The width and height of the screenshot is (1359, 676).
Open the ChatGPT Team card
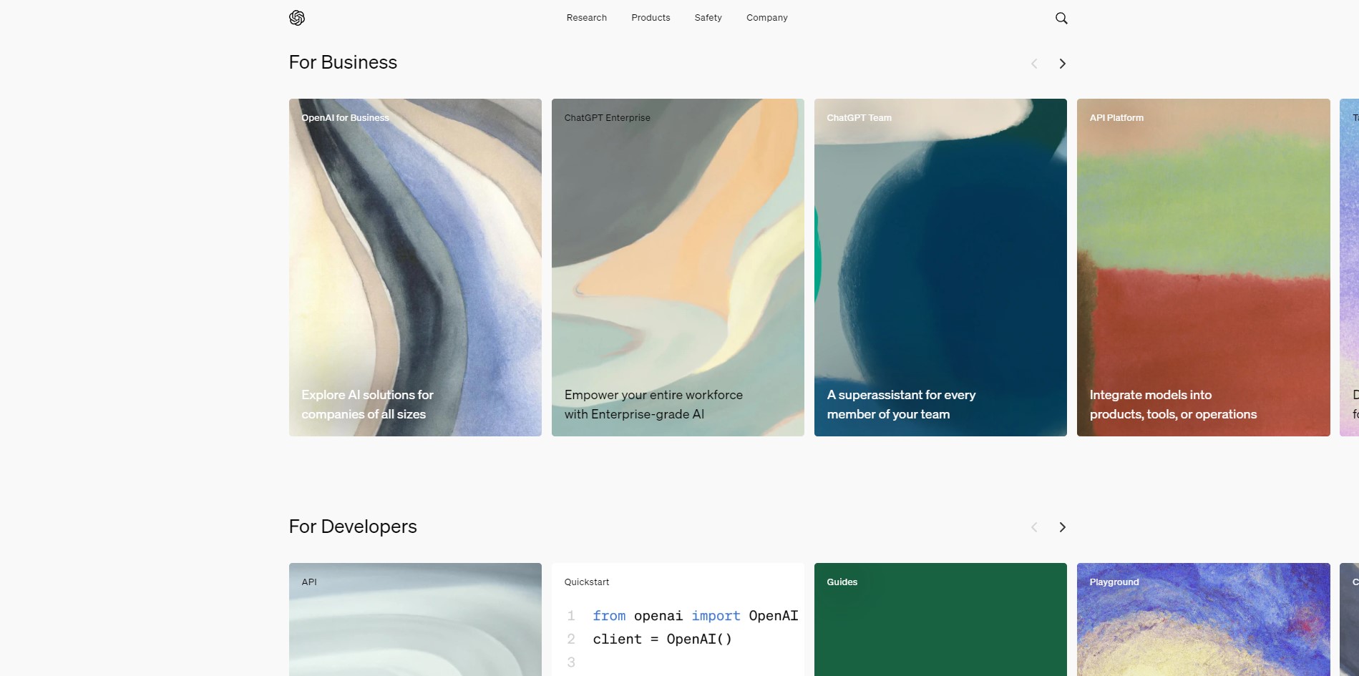coord(940,268)
